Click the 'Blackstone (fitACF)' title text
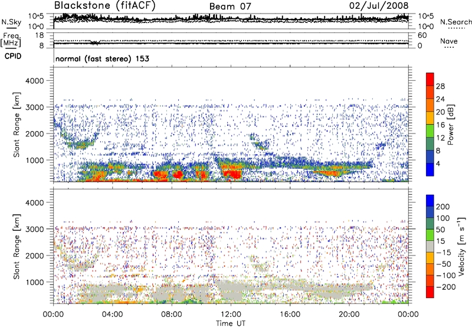472x327 pixels. (104, 6)
